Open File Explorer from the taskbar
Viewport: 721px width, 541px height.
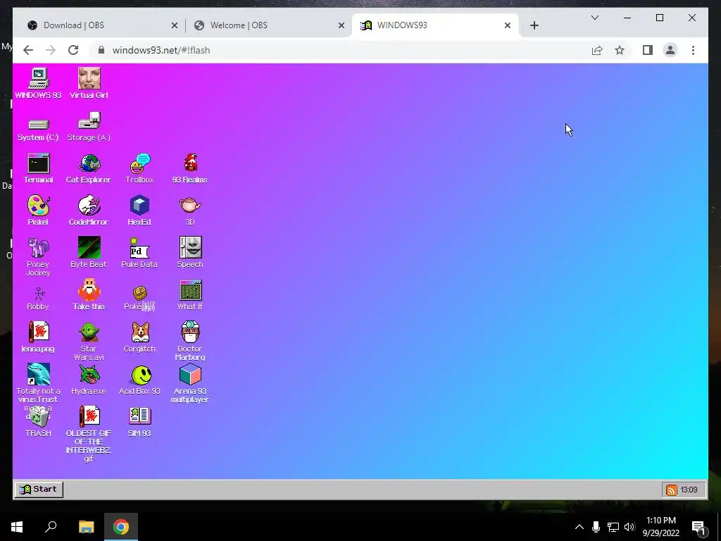86,527
